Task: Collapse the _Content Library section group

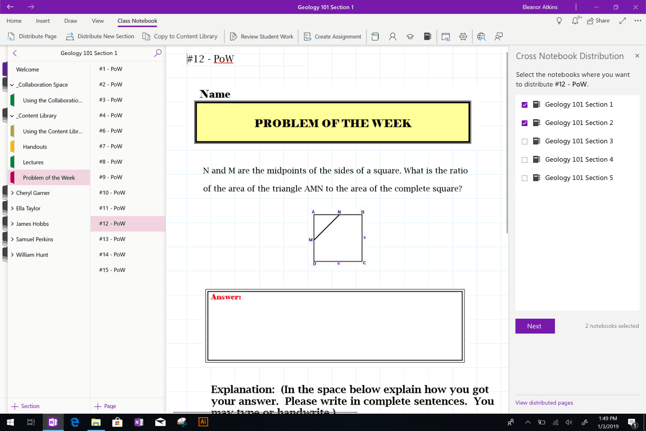Action: click(12, 116)
